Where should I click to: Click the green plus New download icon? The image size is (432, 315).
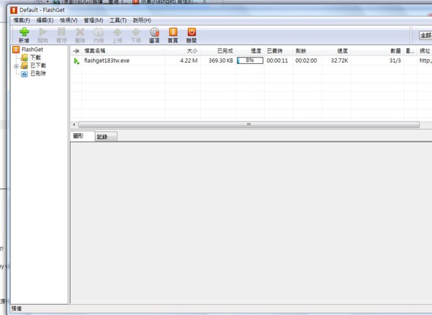(24, 32)
